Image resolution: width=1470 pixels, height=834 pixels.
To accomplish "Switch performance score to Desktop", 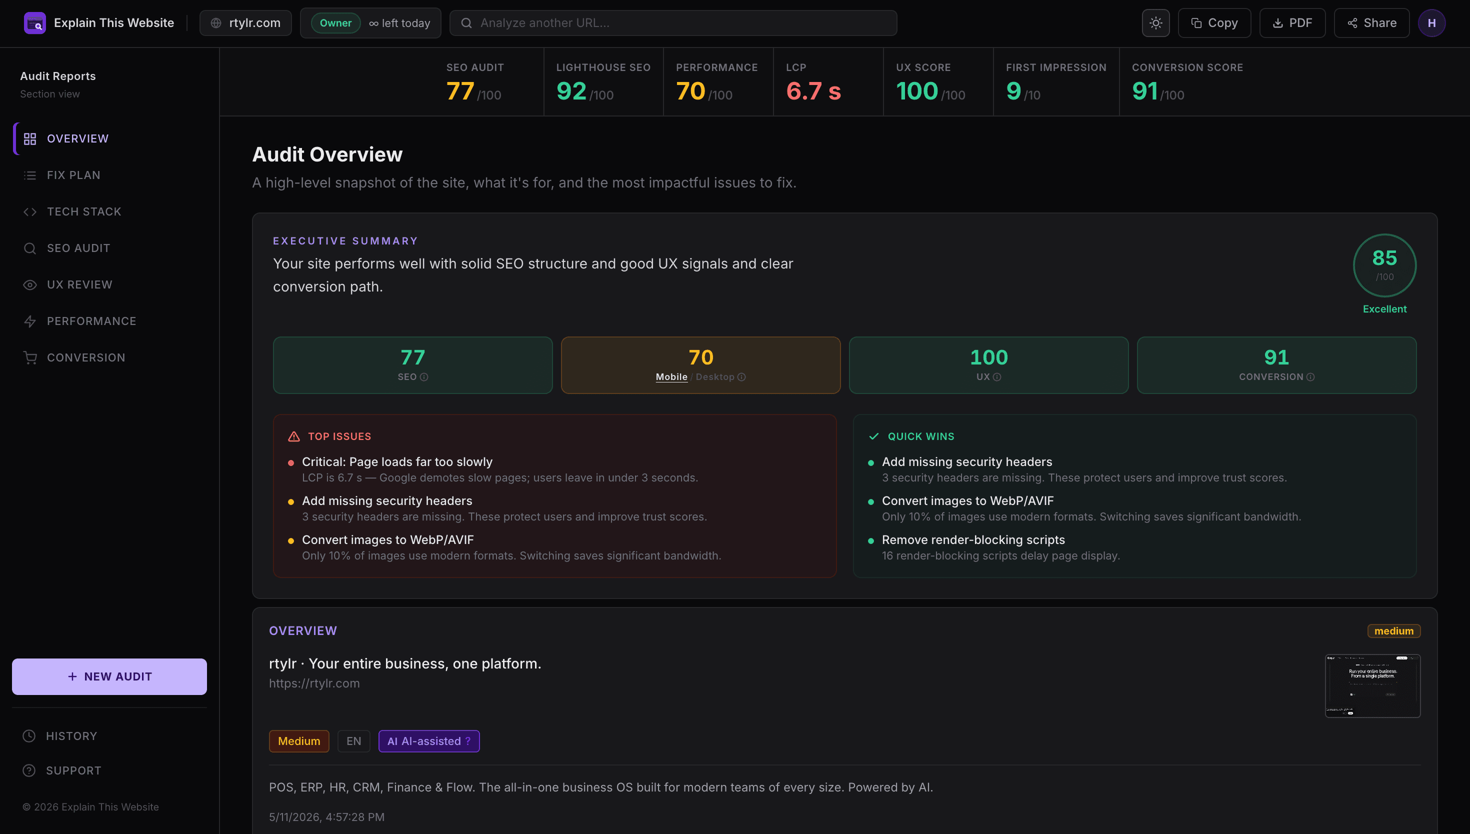I will coord(714,377).
